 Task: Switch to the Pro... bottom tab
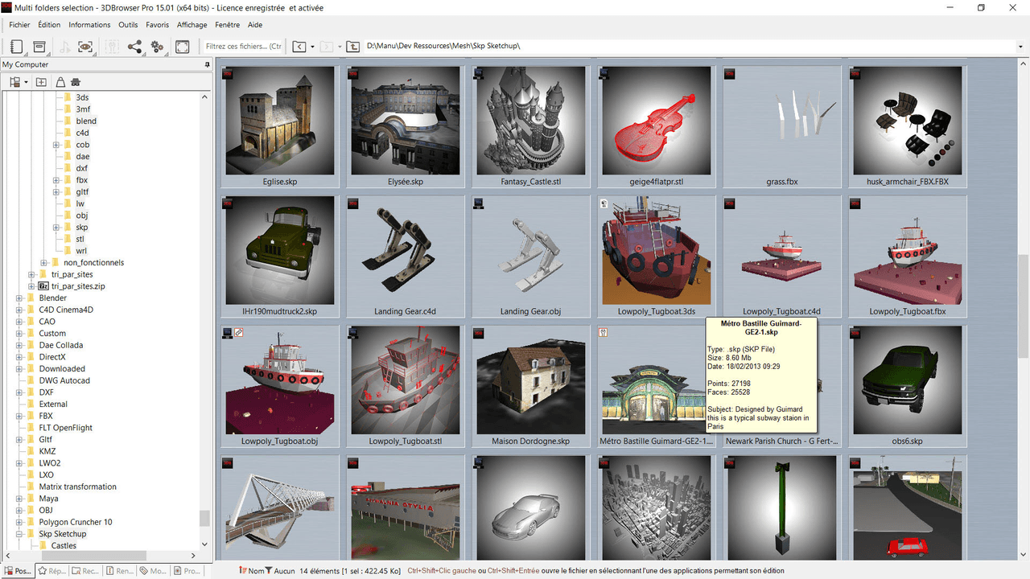pyautogui.click(x=186, y=571)
